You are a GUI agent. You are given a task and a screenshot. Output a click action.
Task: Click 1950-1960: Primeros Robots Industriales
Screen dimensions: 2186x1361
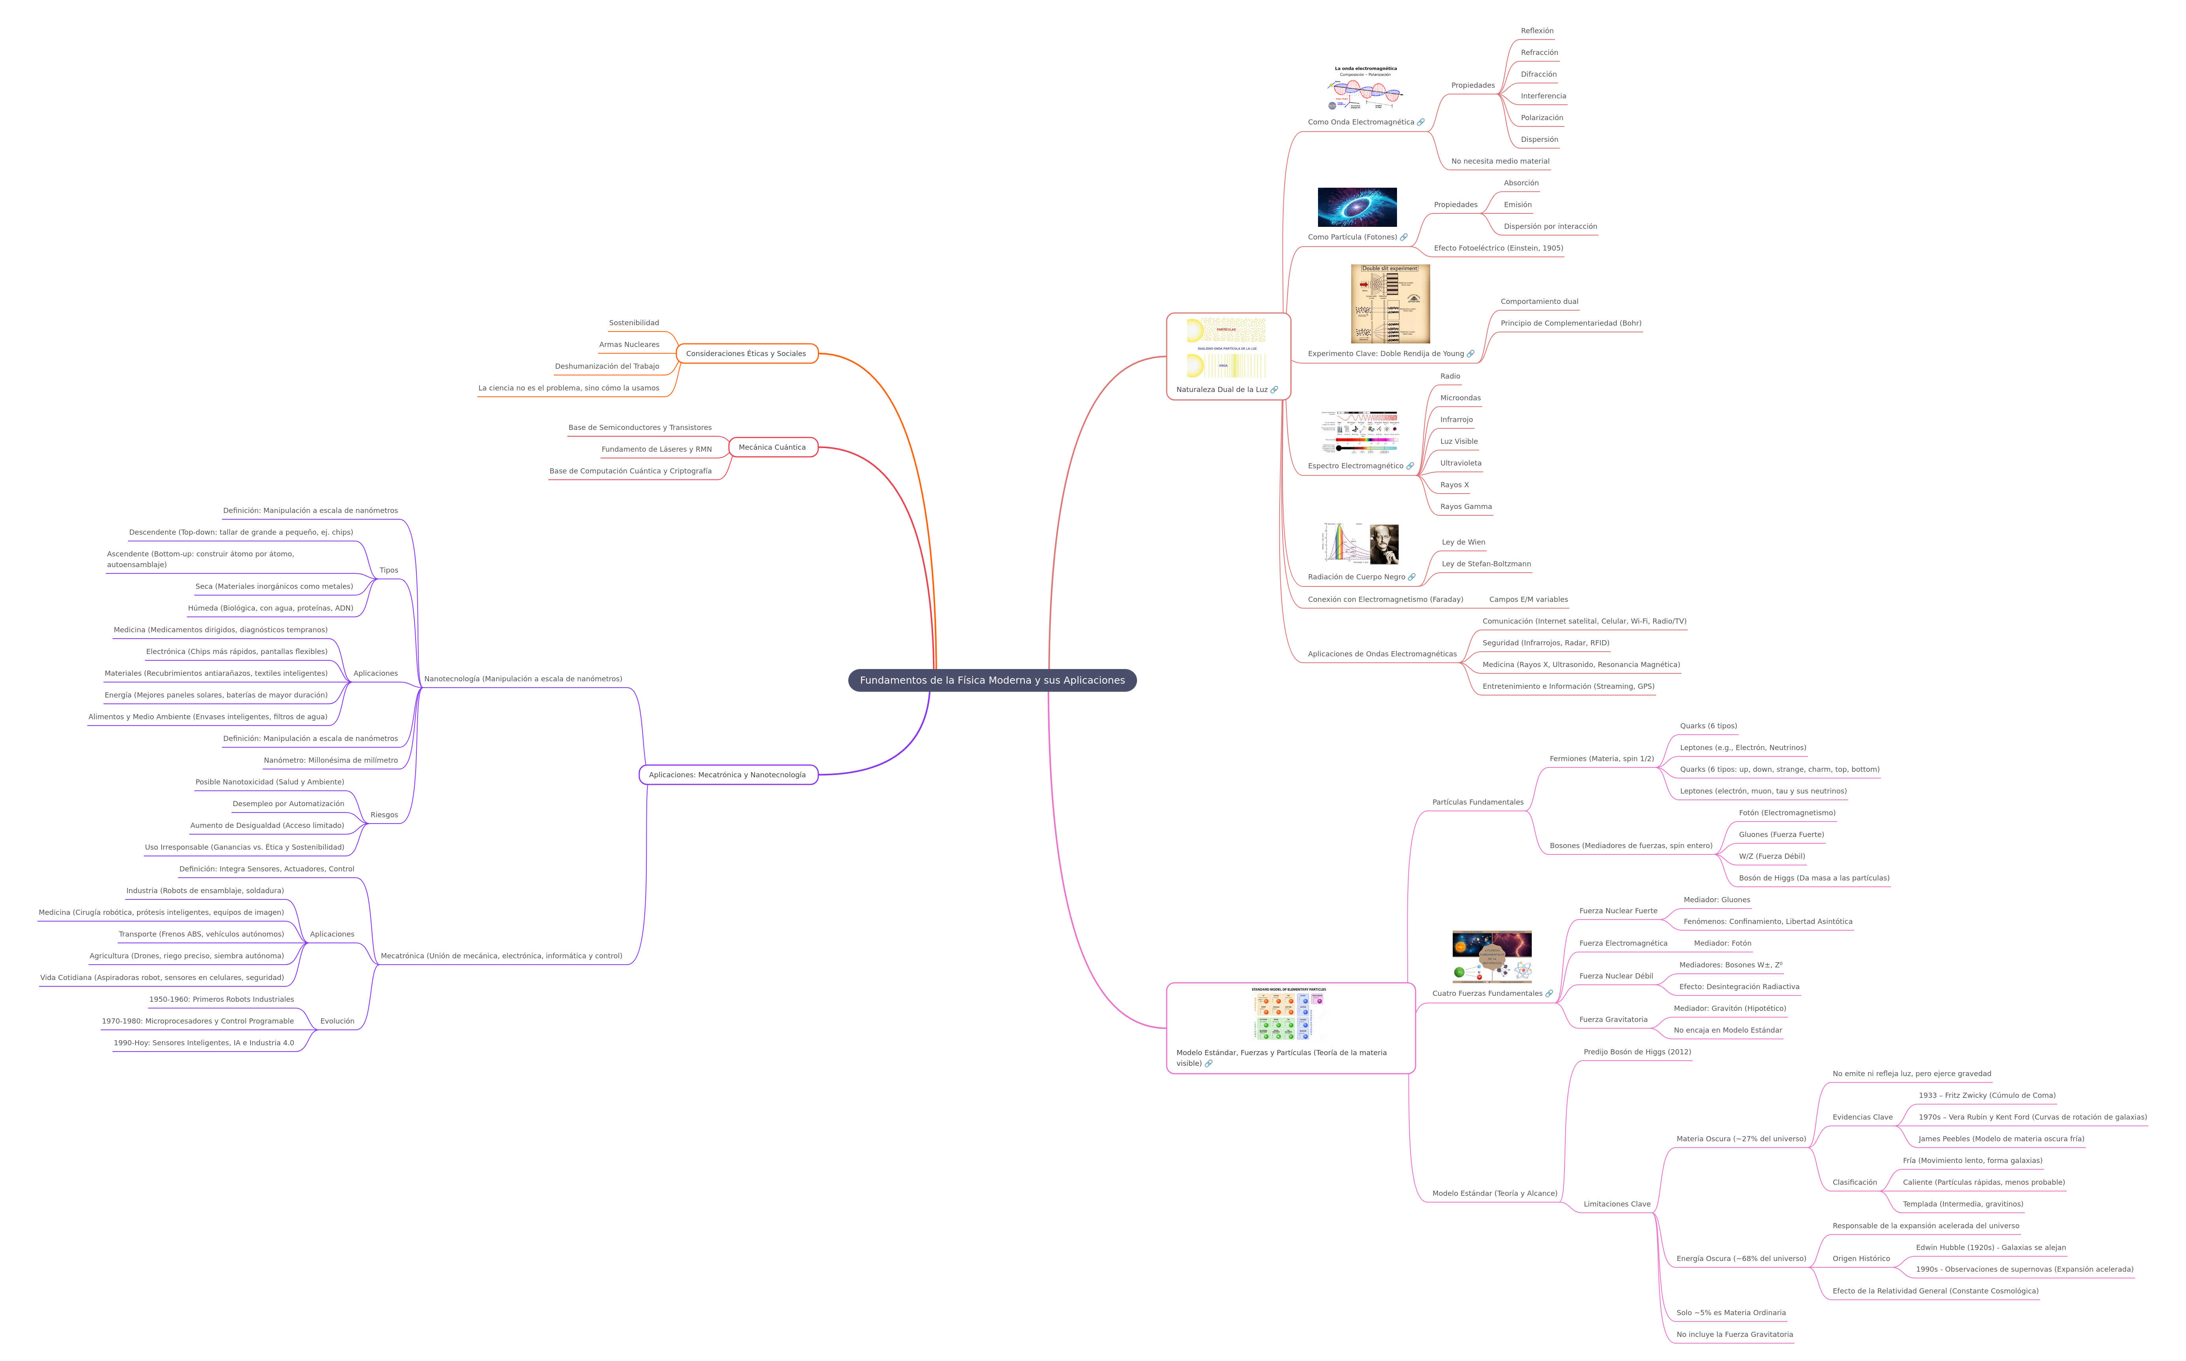point(221,999)
